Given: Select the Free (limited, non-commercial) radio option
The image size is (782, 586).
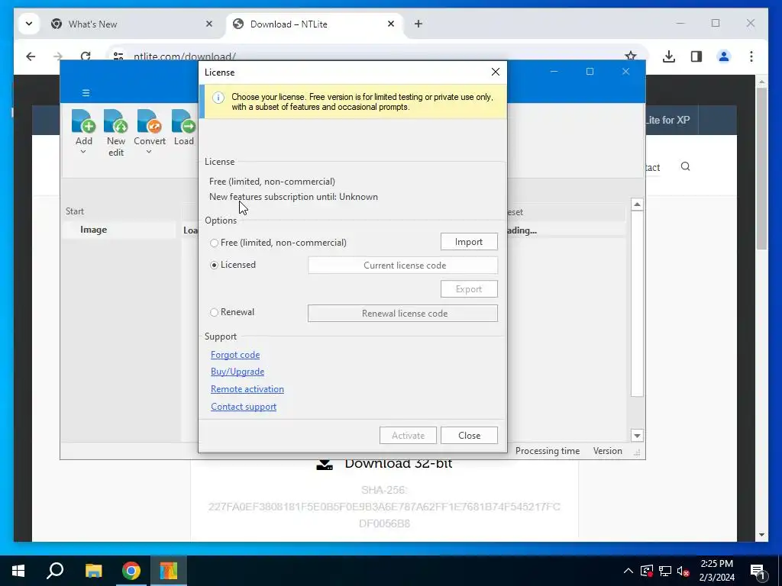Looking at the screenshot, I should (x=214, y=243).
